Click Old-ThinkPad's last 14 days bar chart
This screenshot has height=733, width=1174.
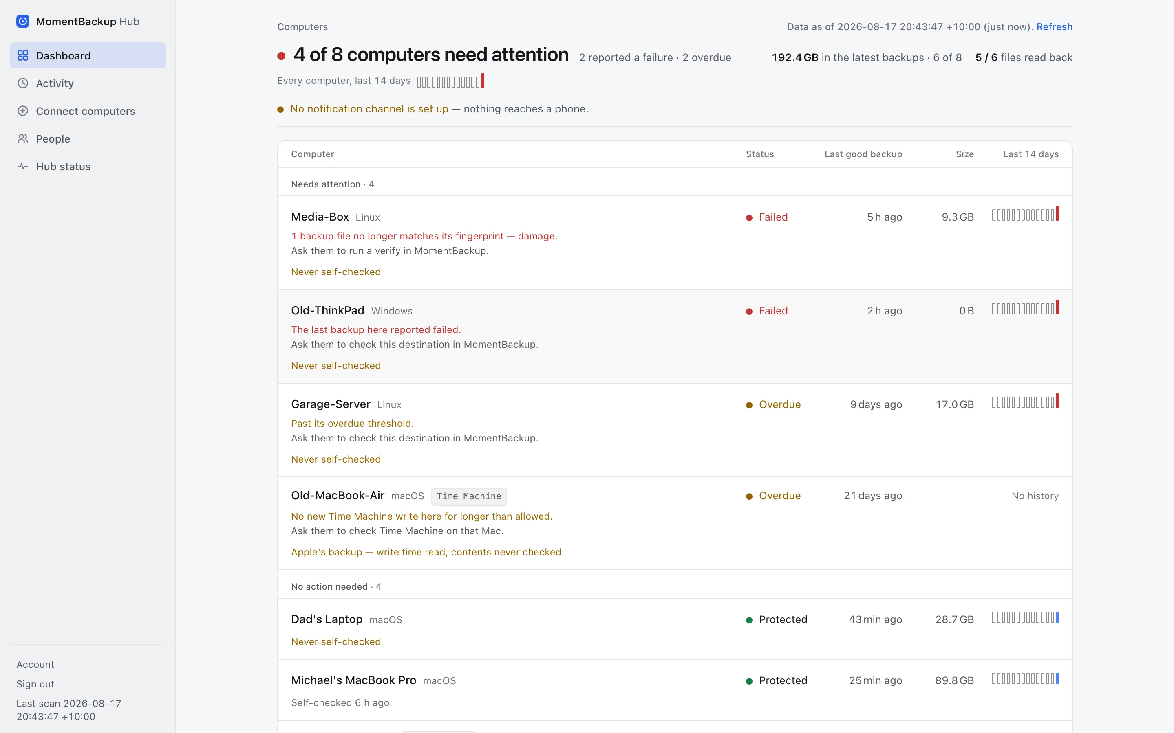pos(1025,307)
